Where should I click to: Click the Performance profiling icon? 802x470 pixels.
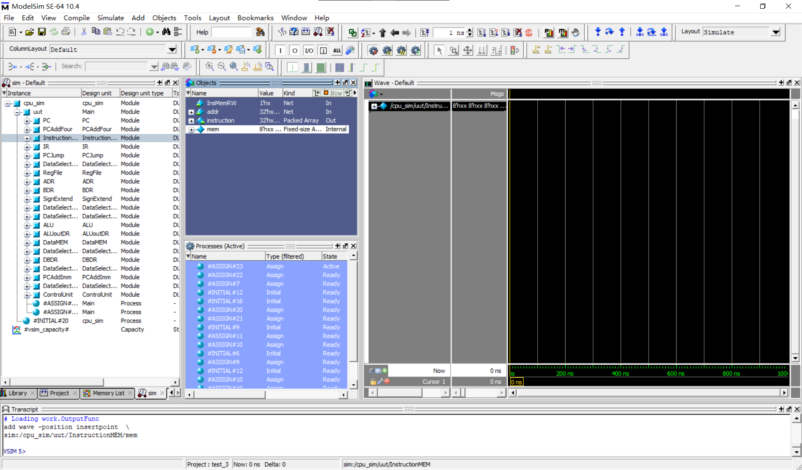click(549, 32)
